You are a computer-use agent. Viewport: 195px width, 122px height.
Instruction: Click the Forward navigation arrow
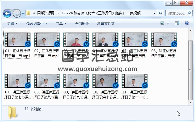click(x=16, y=13)
